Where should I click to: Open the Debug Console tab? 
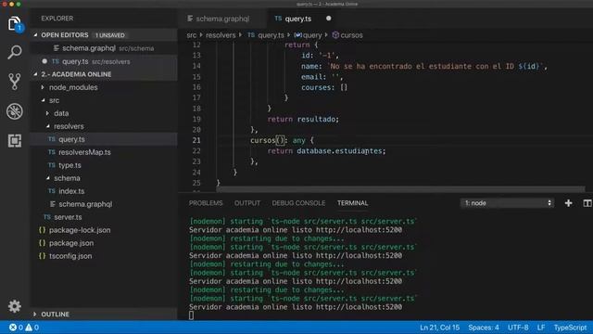(x=298, y=203)
